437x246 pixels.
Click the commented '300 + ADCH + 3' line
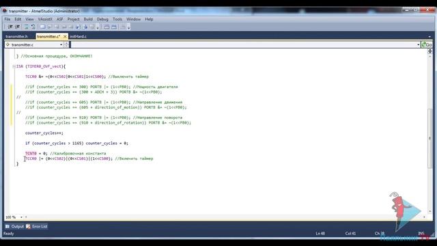94,92
